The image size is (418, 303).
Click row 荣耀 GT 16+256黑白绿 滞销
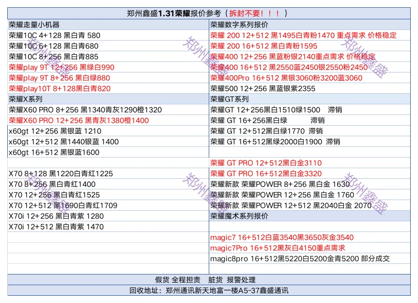tap(310, 120)
